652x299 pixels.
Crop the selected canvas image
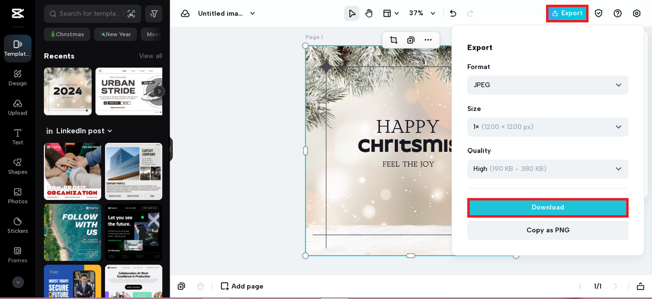[x=394, y=40]
